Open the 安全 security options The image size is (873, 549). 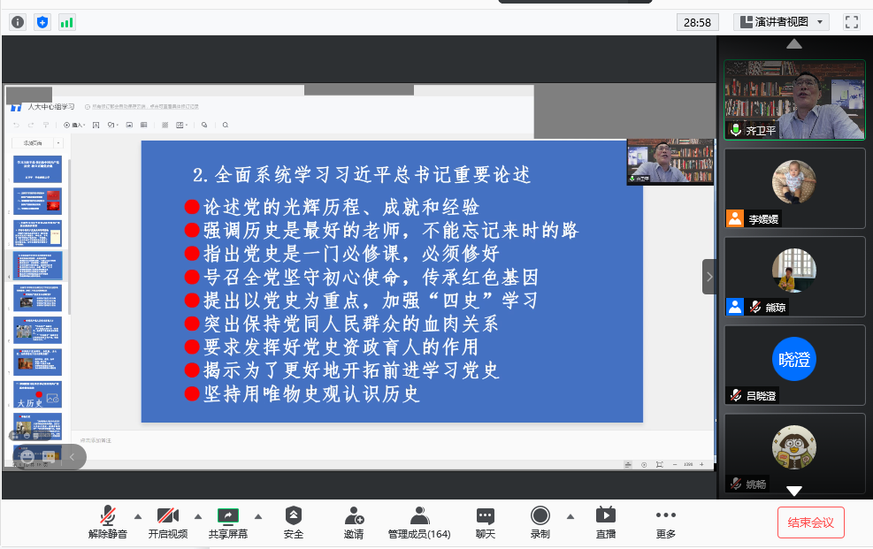[293, 522]
